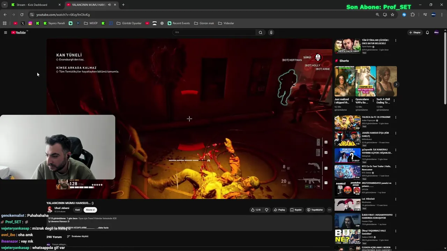The width and height of the screenshot is (447, 251).
Task: Click the Oluştur create button
Action: (415, 32)
